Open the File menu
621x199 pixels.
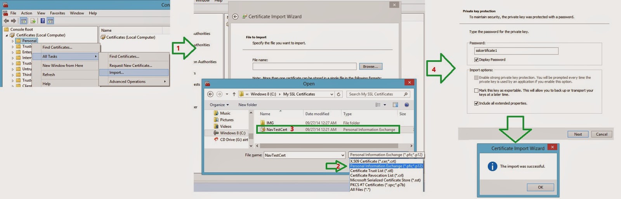tap(13, 13)
